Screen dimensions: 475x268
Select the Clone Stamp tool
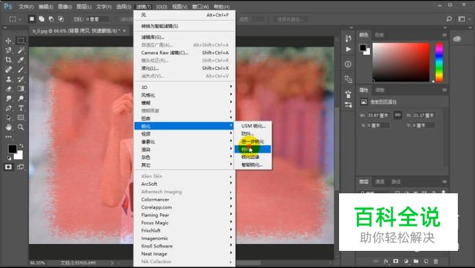click(8, 80)
